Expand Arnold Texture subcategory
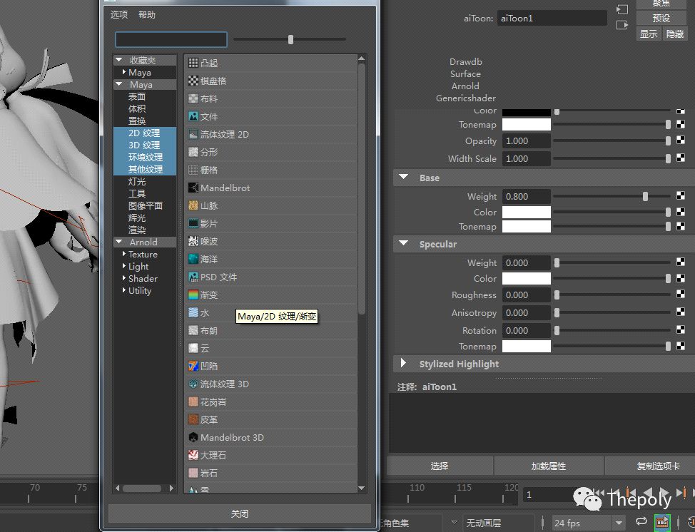The width and height of the screenshot is (695, 532). click(124, 254)
